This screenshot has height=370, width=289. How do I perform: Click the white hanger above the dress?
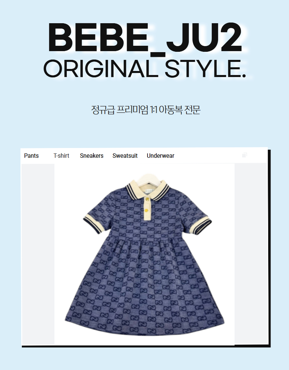coord(148,180)
